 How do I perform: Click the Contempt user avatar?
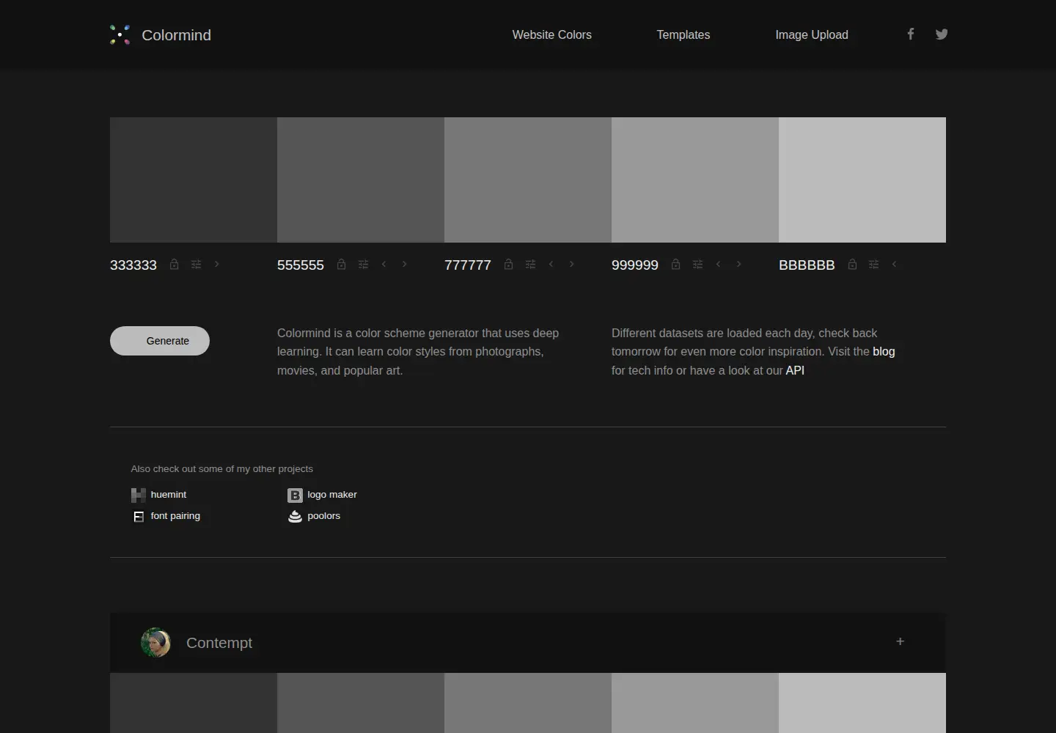coord(155,643)
